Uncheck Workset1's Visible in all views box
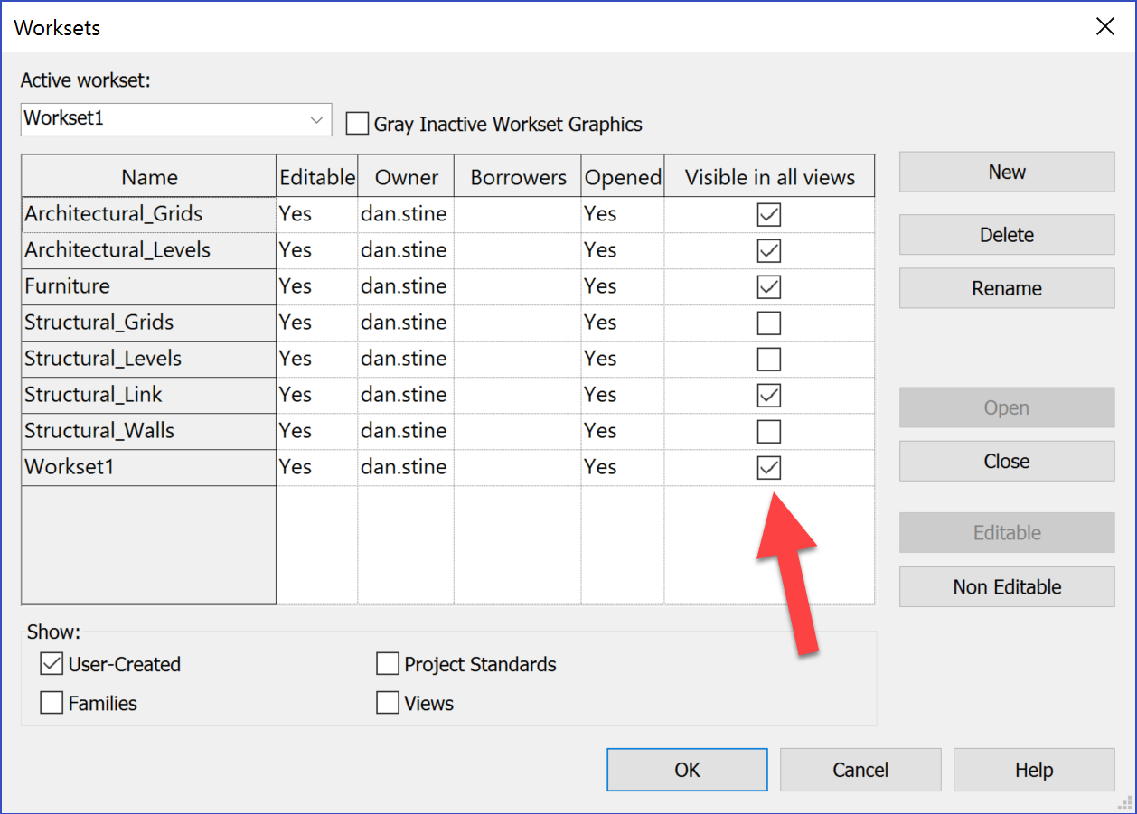This screenshot has height=814, width=1137. 768,467
